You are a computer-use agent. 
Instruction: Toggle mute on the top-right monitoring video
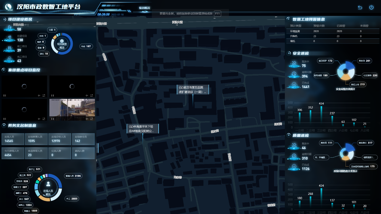(x=87, y=96)
